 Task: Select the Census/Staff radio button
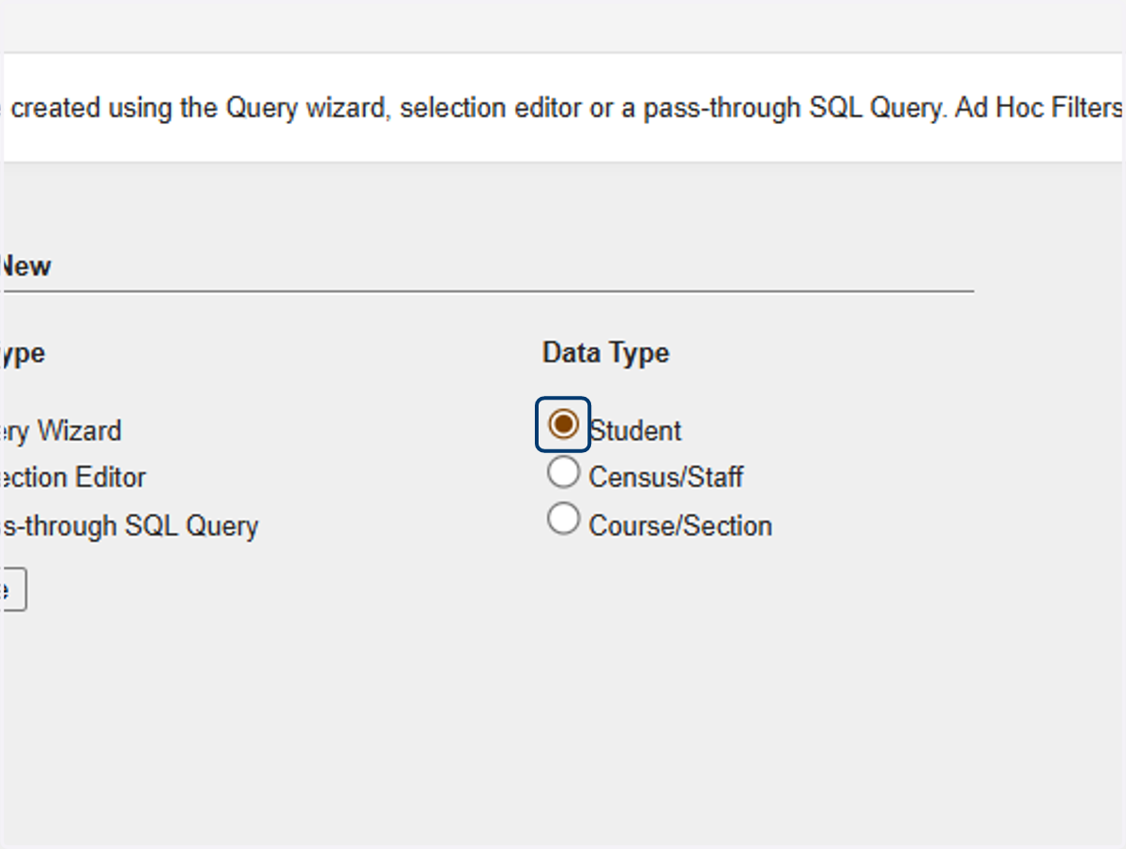[563, 472]
